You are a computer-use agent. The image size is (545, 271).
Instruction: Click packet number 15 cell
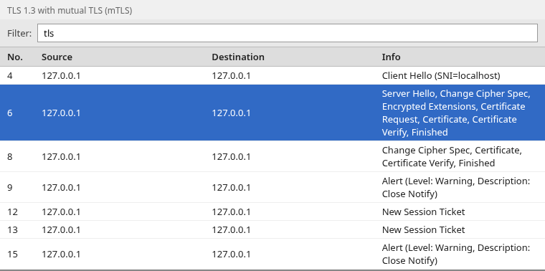12,254
